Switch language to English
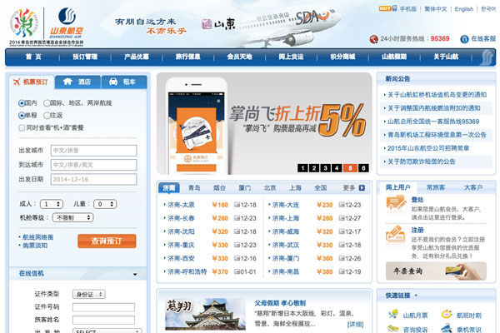 pos(463,9)
